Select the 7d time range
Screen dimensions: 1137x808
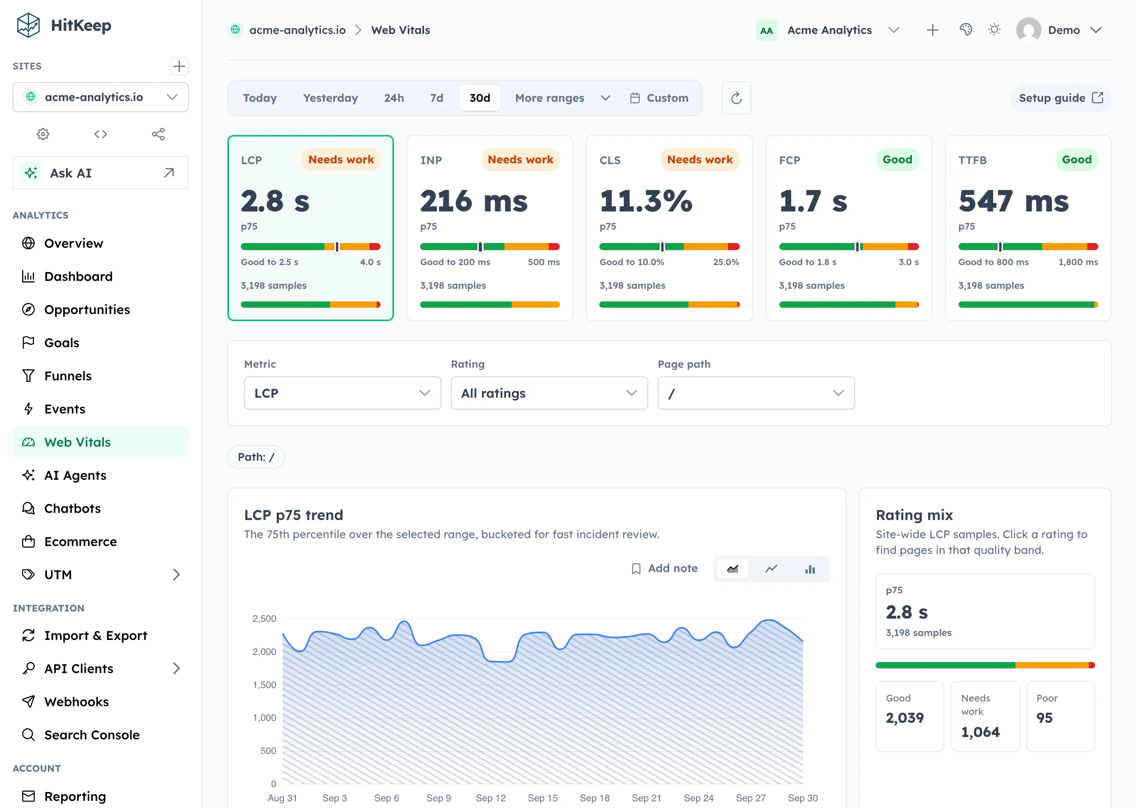click(x=437, y=98)
